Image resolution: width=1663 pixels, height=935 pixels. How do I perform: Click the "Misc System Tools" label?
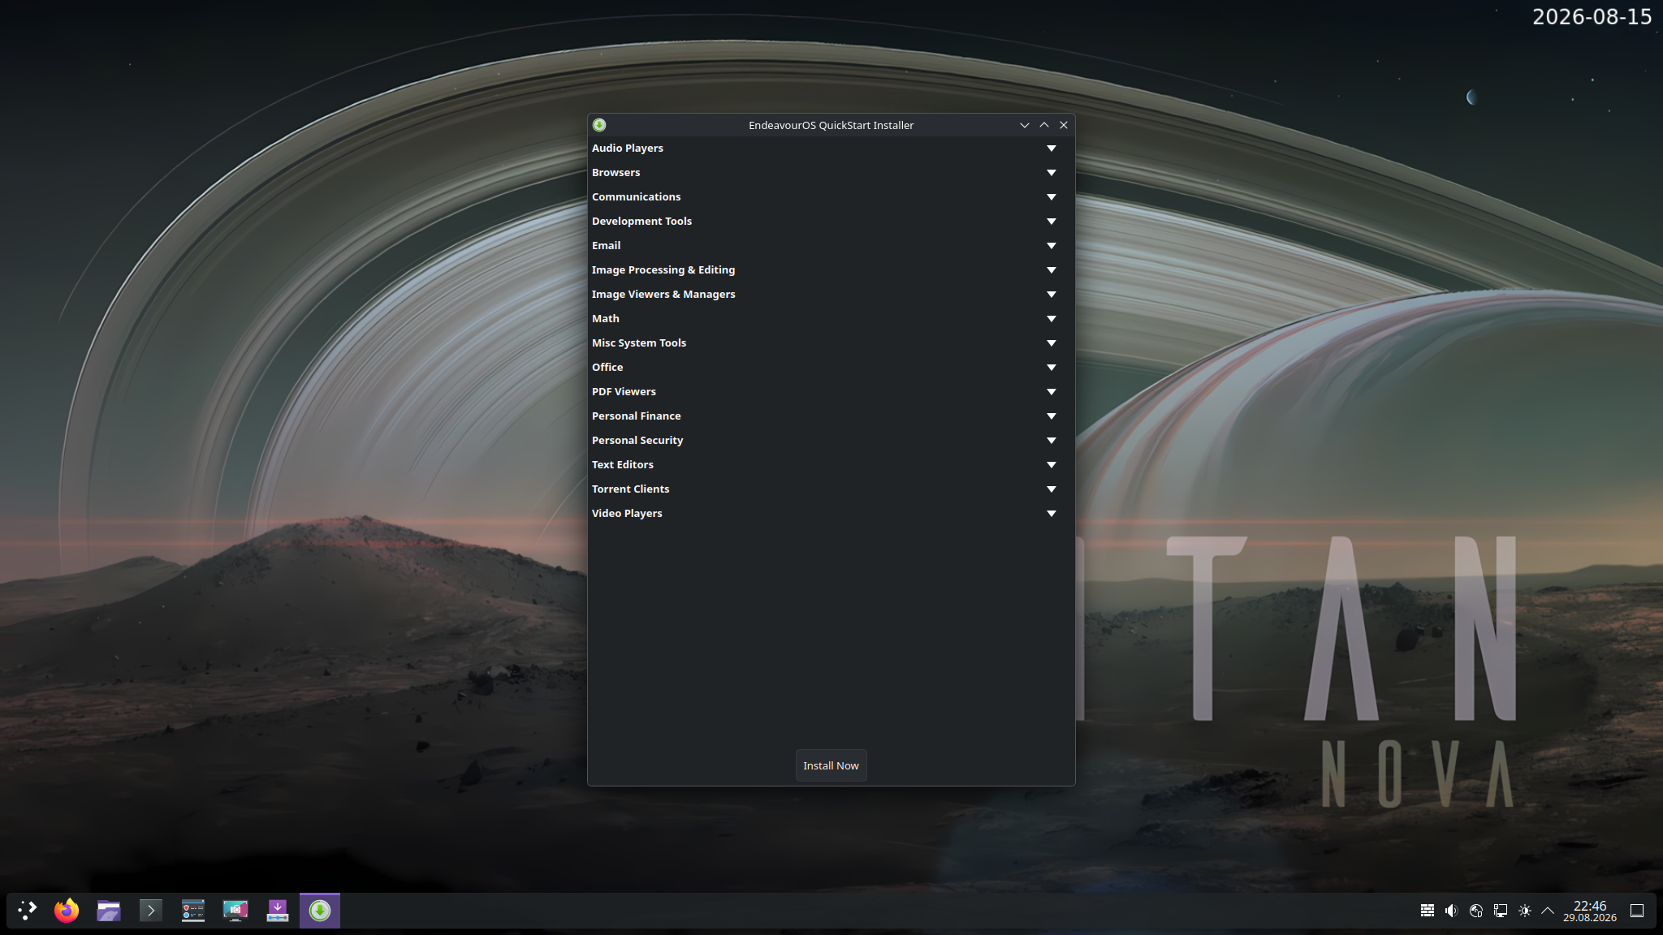639,343
